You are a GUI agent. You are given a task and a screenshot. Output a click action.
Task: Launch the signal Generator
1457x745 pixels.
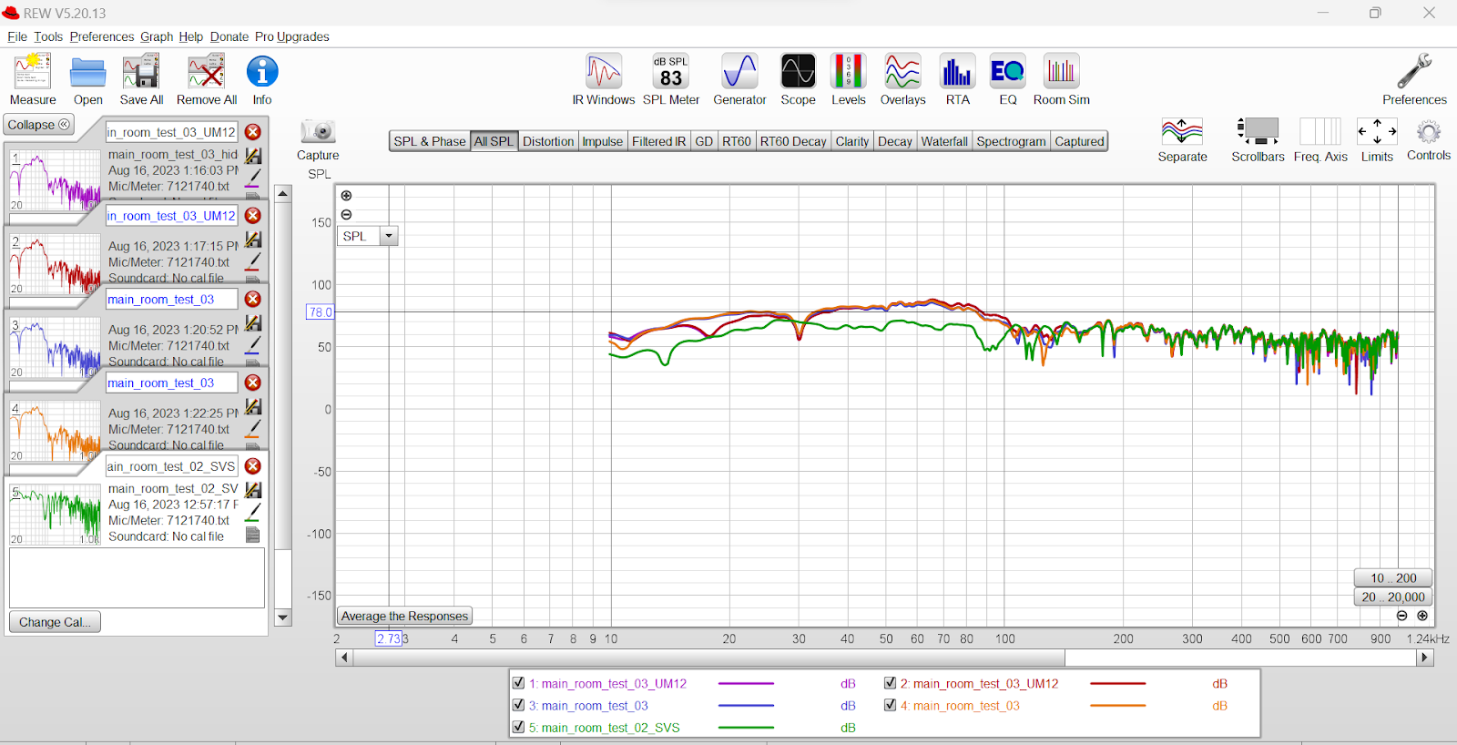pos(739,79)
